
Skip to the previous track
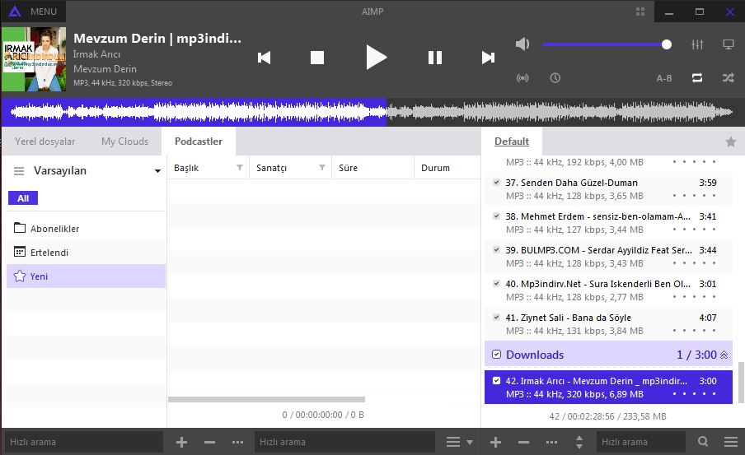(x=265, y=58)
